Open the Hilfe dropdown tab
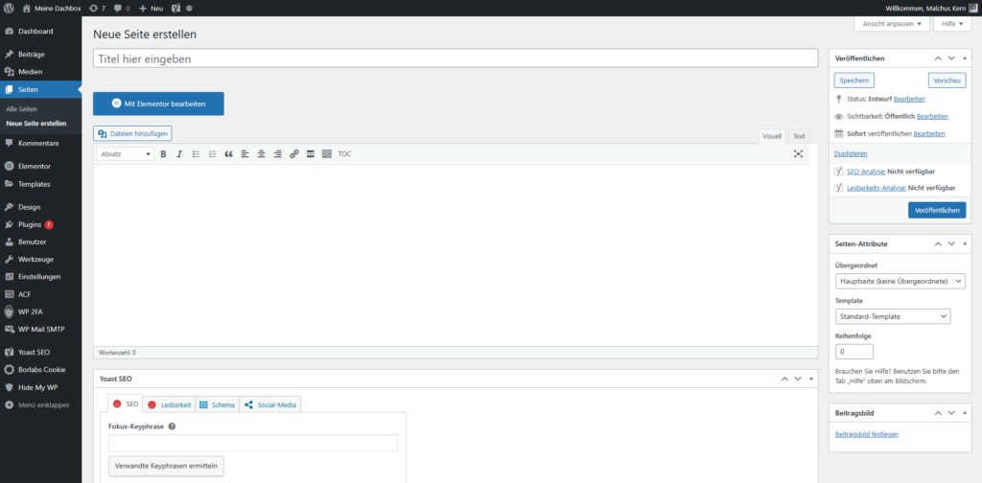The height and width of the screenshot is (483, 982). point(952,24)
